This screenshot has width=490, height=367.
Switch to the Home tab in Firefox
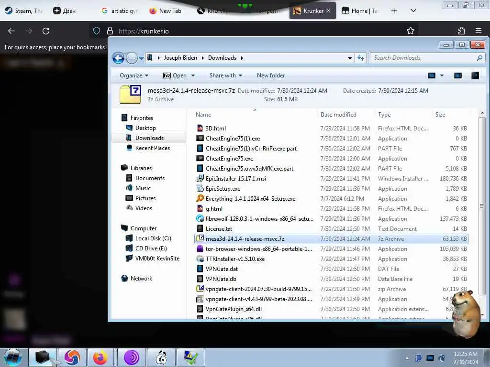[360, 11]
